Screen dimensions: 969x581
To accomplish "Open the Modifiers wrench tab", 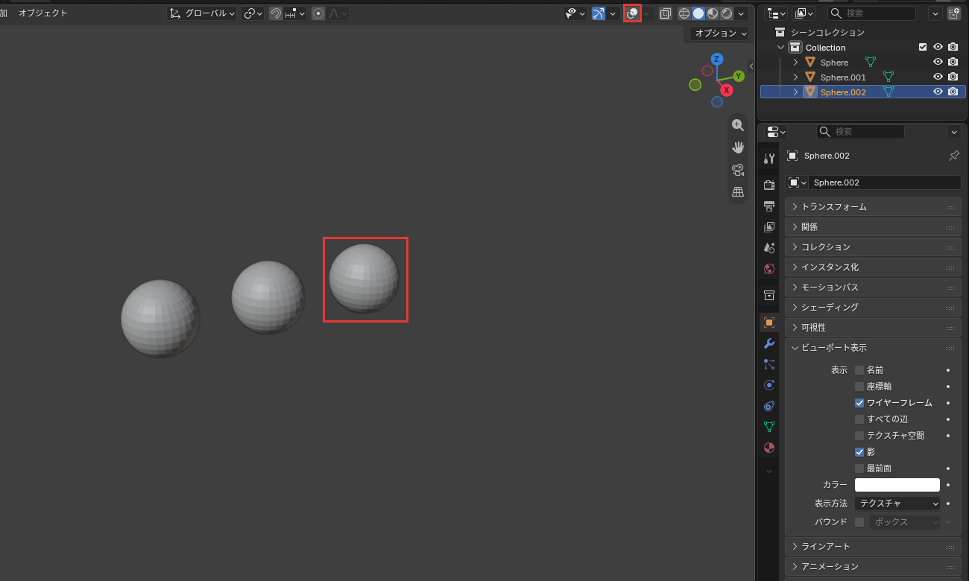I will tap(769, 343).
